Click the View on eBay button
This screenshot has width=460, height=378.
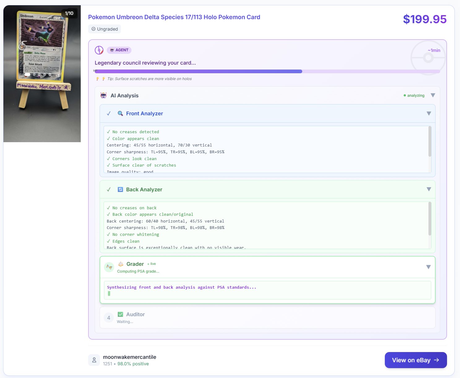(x=415, y=360)
